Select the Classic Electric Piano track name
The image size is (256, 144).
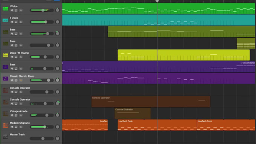(x=22, y=76)
